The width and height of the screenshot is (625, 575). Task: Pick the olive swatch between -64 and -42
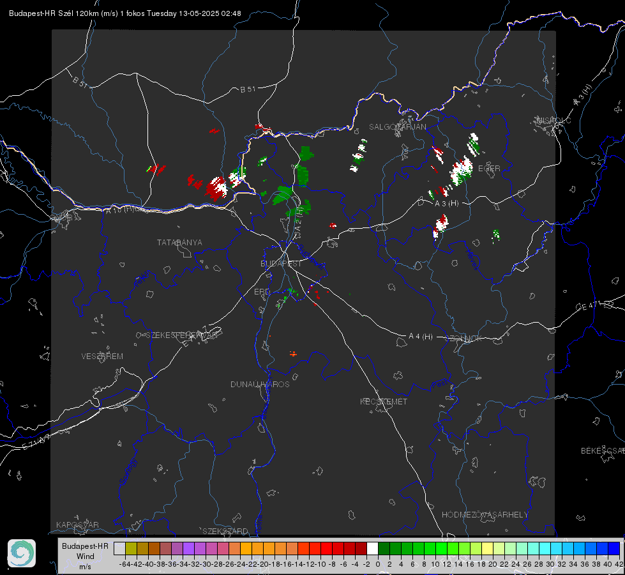click(131, 548)
